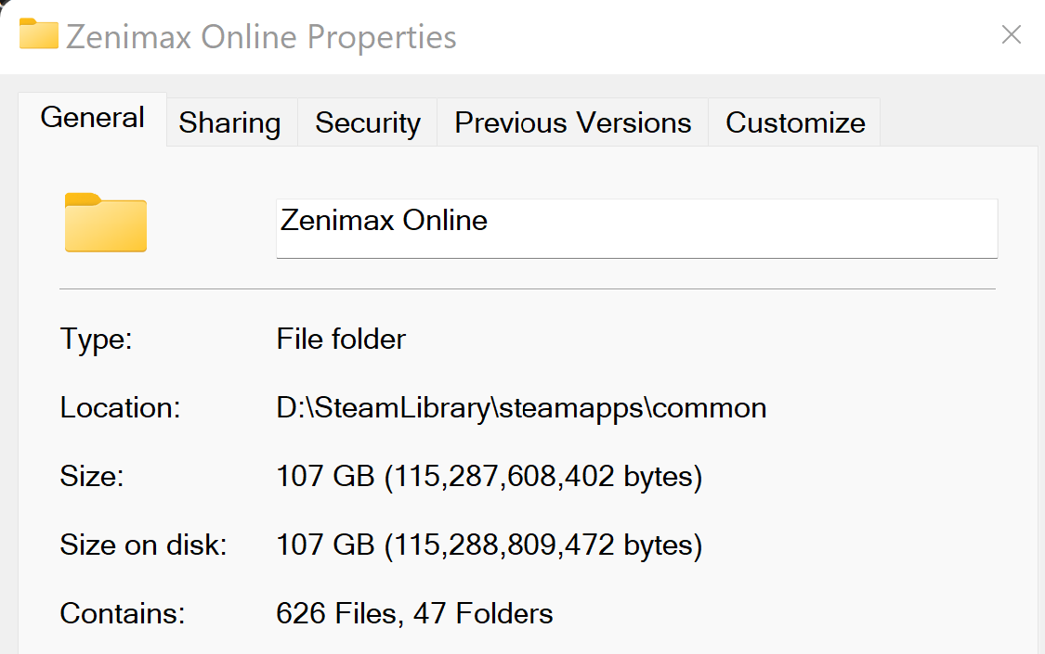Click the File folder type value
This screenshot has height=654, width=1045.
coord(341,340)
